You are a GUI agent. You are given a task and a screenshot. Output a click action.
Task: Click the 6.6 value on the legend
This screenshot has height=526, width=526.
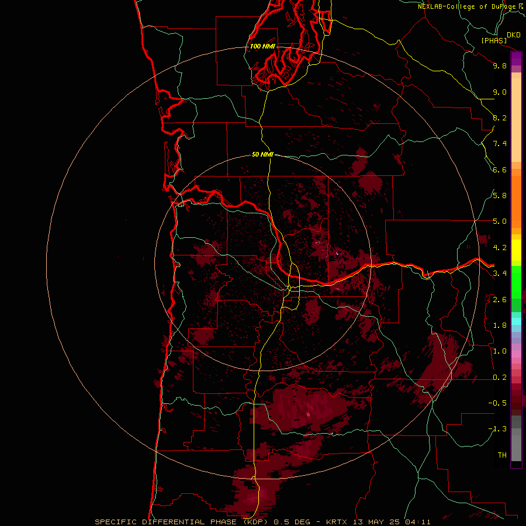pyautogui.click(x=500, y=169)
